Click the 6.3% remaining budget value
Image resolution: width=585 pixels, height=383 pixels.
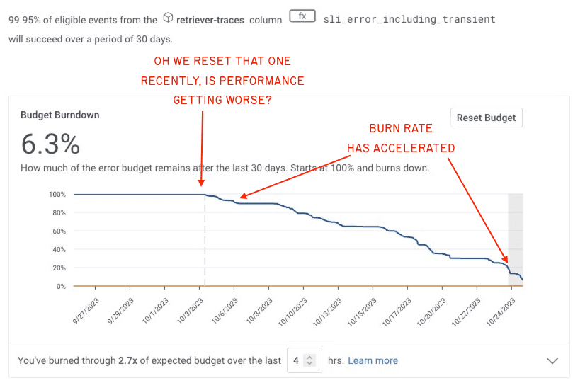[50, 144]
